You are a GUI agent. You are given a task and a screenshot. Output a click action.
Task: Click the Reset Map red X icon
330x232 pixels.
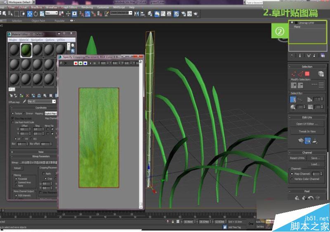click(x=27, y=95)
